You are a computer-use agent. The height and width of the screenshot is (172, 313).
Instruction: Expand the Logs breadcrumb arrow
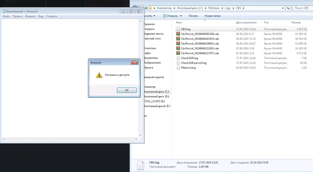click(233, 8)
